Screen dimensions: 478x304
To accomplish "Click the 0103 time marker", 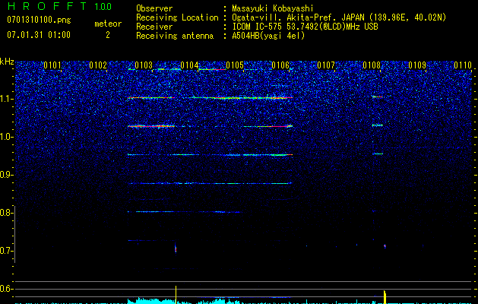I will (x=144, y=65).
